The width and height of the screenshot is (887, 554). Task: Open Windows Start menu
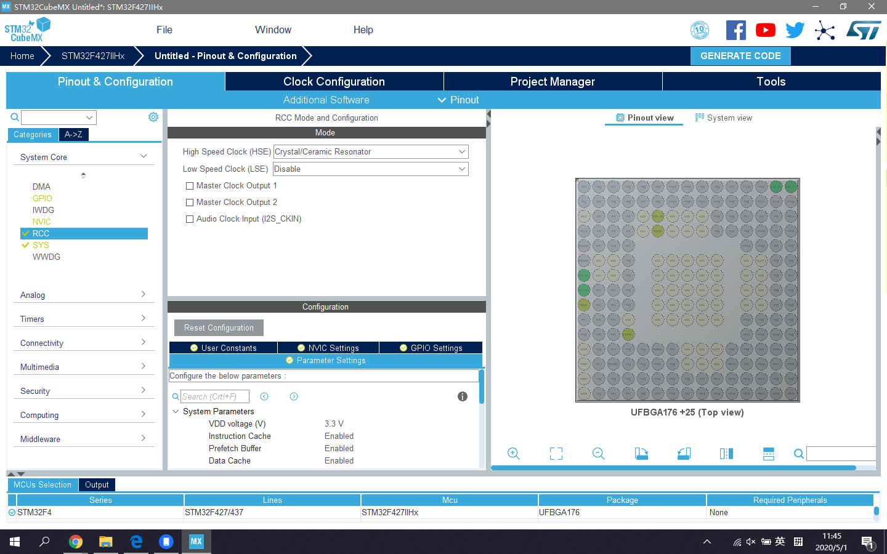click(x=15, y=542)
